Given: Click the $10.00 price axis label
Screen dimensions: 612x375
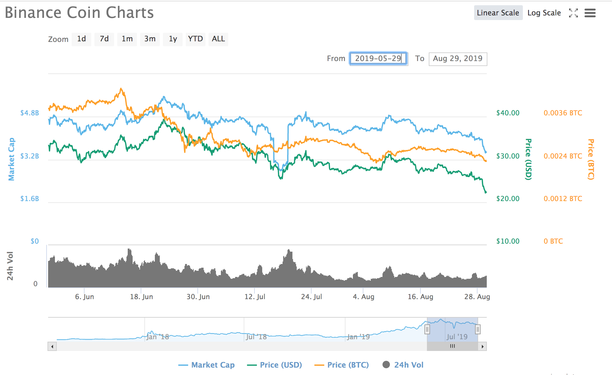Looking at the screenshot, I should click(x=508, y=241).
